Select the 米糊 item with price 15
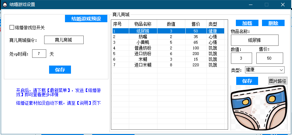 click(x=168, y=59)
